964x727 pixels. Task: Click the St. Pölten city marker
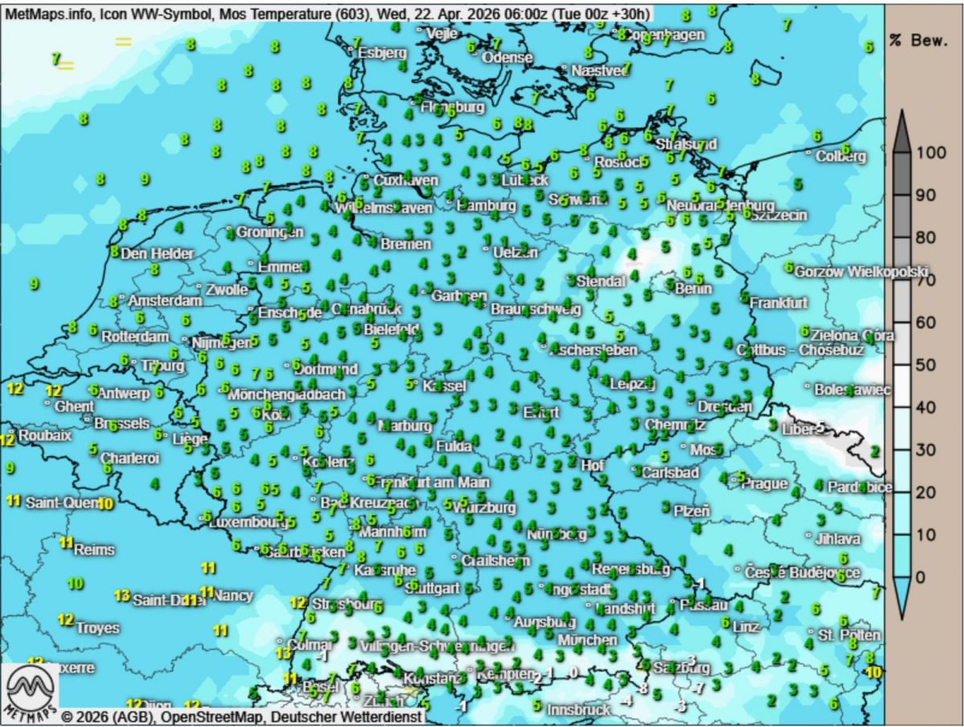coord(811,632)
